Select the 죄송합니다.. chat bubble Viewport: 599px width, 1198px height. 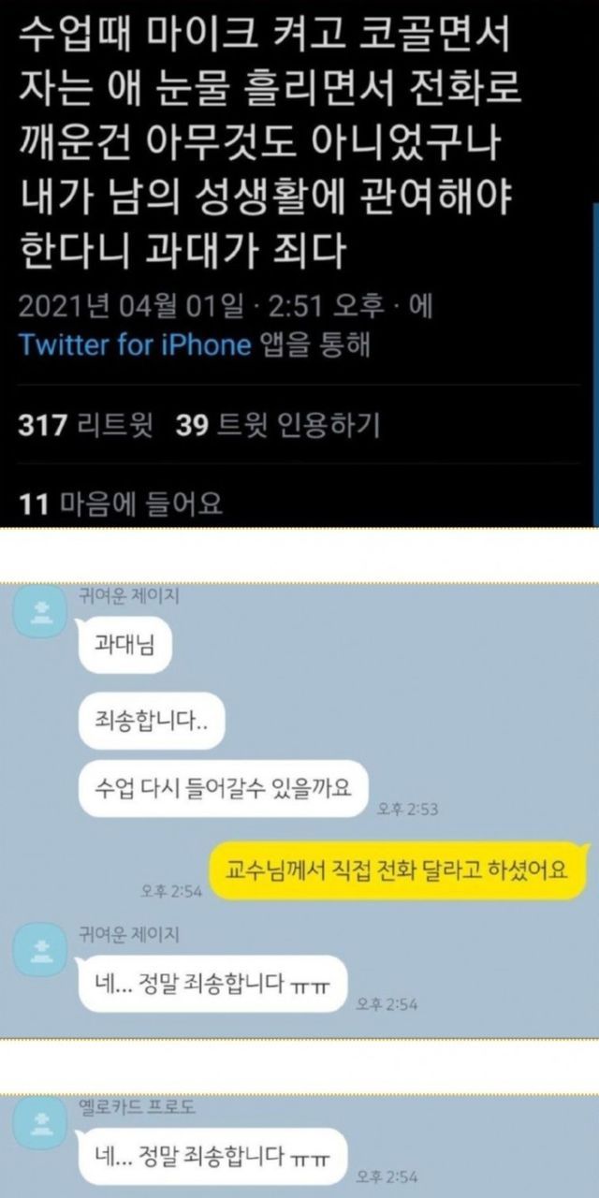click(149, 719)
